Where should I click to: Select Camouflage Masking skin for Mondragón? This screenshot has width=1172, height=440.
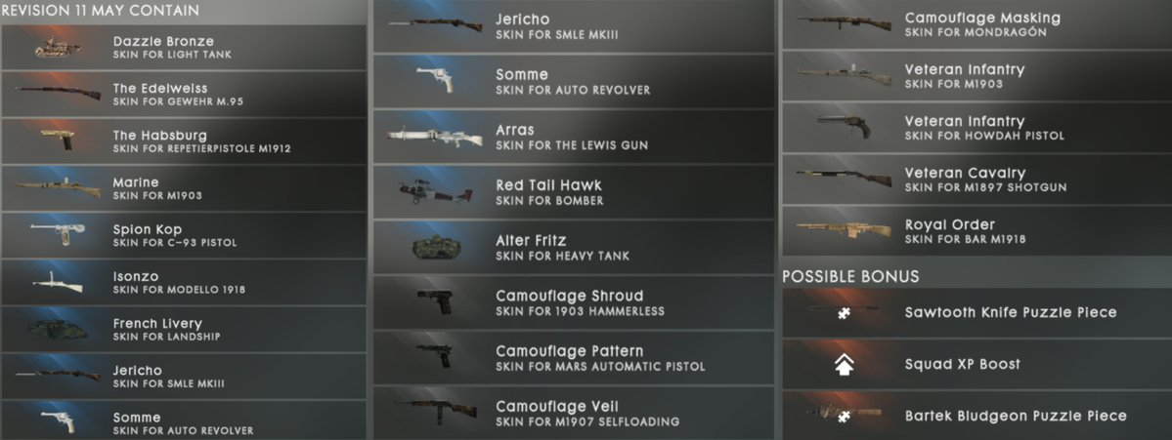977,23
